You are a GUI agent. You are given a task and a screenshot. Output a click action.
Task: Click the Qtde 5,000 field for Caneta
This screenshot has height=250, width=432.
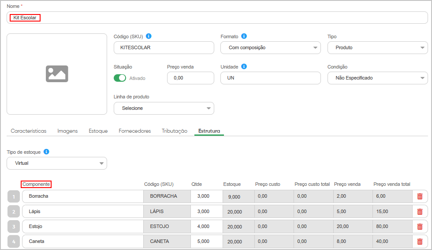206,242
